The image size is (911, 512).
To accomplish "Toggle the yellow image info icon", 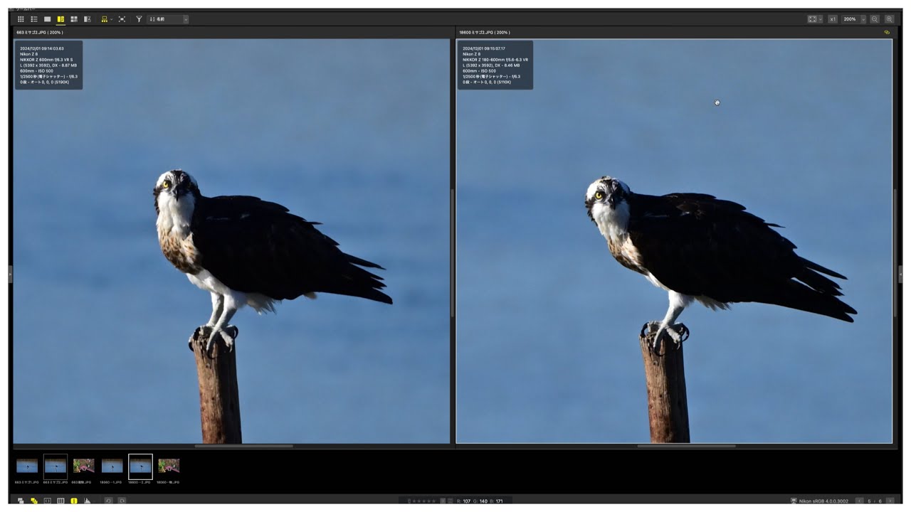I will pos(74,501).
